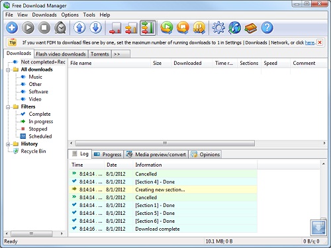
Task: Sort by Downloaded column header
Action: tap(192, 63)
